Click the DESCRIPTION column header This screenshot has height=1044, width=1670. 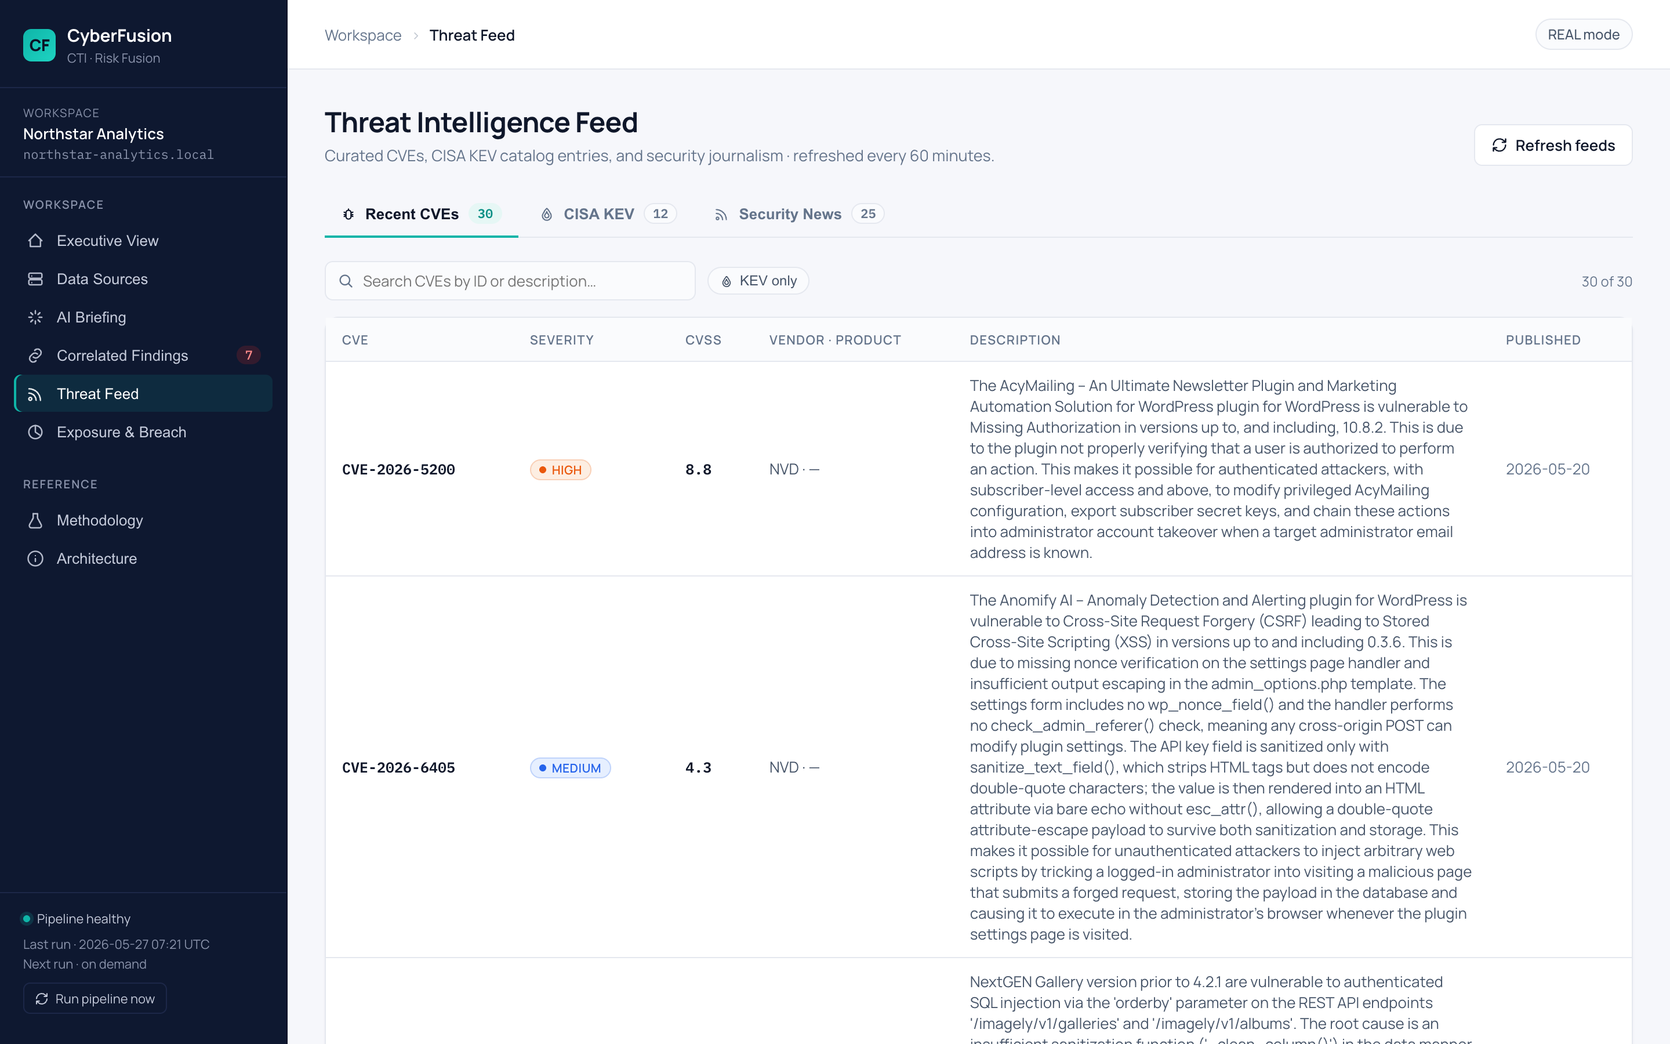(x=1015, y=340)
